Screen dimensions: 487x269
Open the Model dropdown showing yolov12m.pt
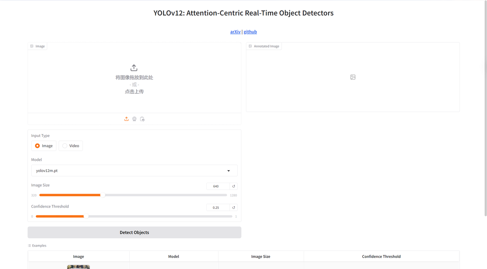[134, 170]
